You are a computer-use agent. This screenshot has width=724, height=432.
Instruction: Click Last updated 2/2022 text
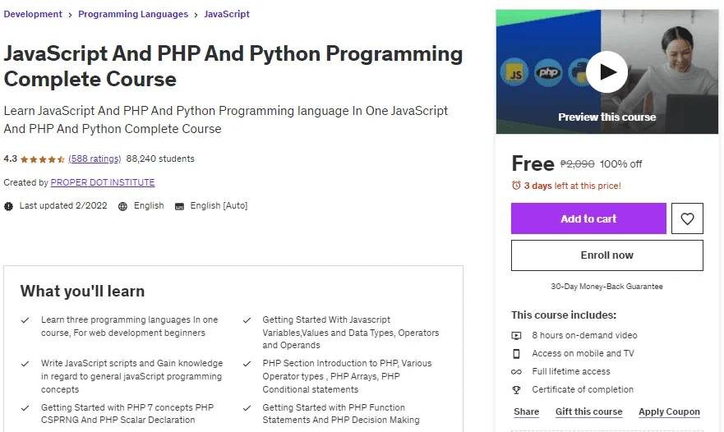pyautogui.click(x=63, y=206)
